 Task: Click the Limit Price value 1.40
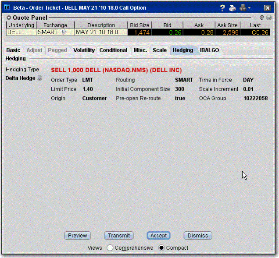88,89
